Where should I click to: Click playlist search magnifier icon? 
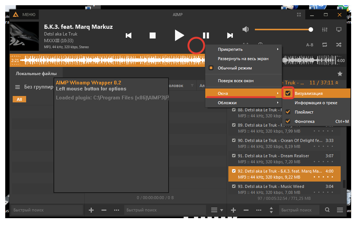tap(327, 210)
